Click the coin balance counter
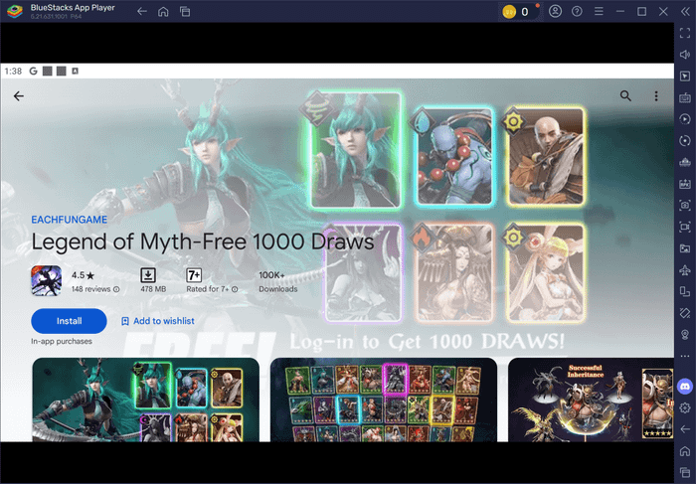This screenshot has height=484, width=696. (x=518, y=12)
